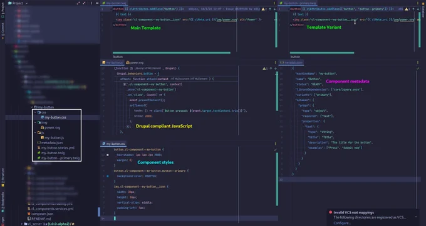This screenshot has height=226, width=426.
Task: Select my-button.stories.yml in project tree
Action: [56, 148]
